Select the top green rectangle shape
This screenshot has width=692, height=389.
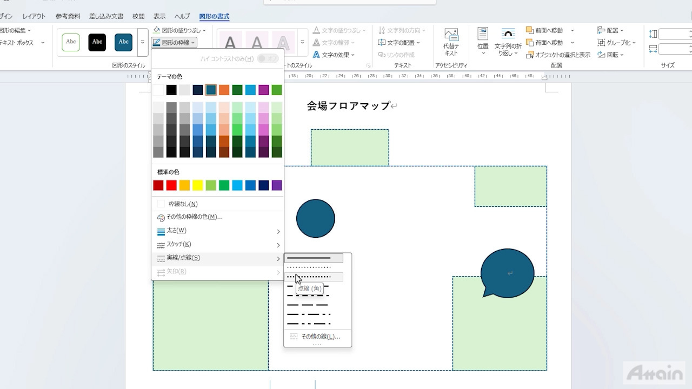click(x=350, y=147)
